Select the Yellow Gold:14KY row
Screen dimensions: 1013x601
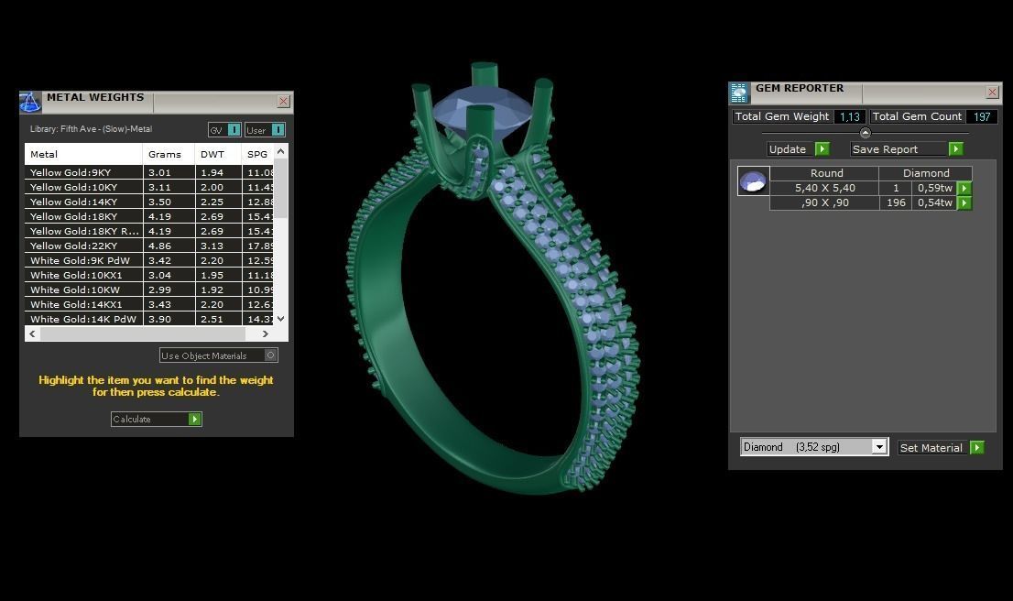[149, 202]
